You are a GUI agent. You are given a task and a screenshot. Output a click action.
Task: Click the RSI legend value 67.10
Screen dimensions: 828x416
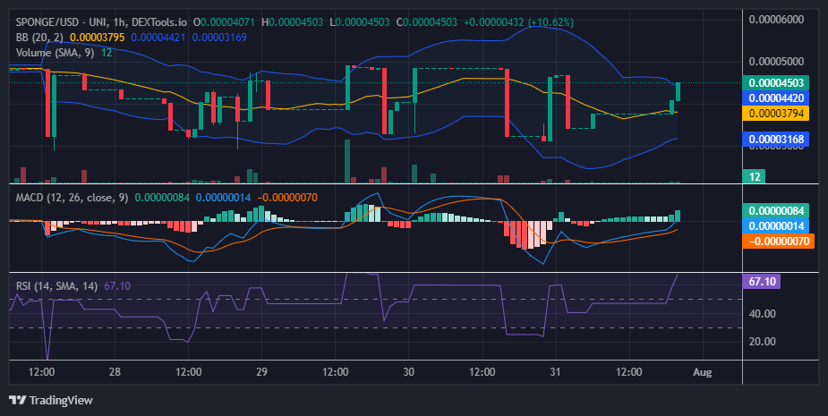(117, 286)
